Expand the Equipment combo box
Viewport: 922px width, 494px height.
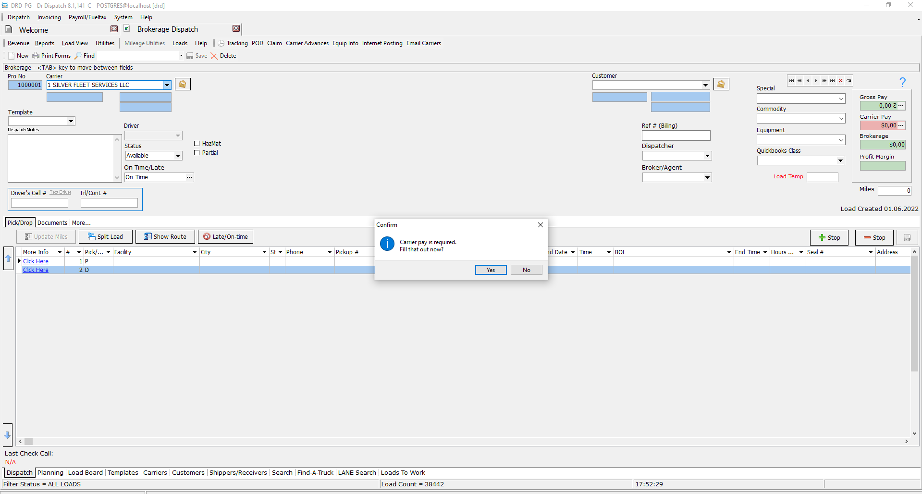click(841, 140)
